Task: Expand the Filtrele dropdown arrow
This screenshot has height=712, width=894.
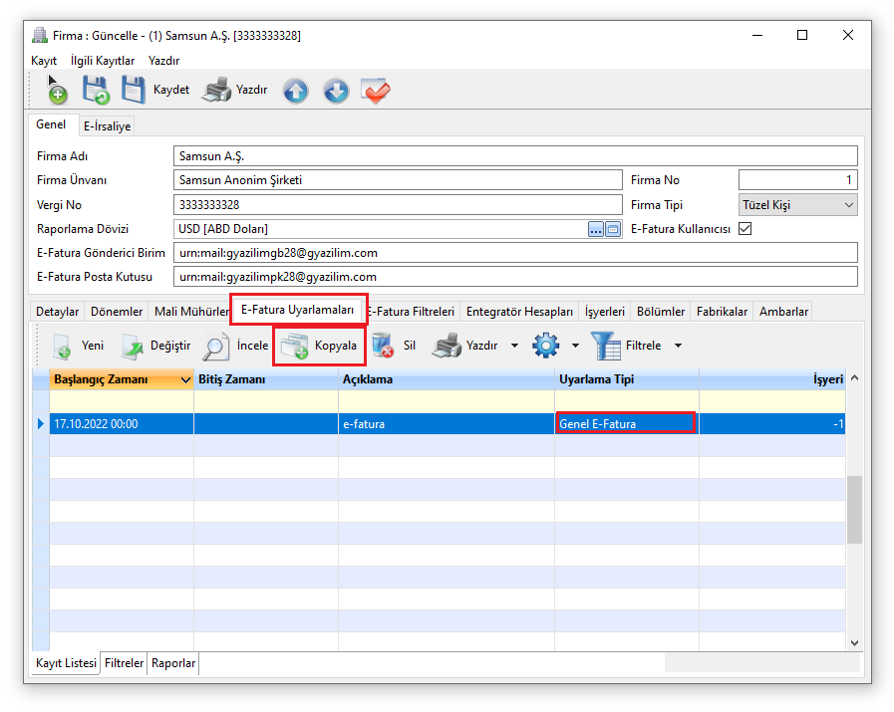Action: [678, 346]
